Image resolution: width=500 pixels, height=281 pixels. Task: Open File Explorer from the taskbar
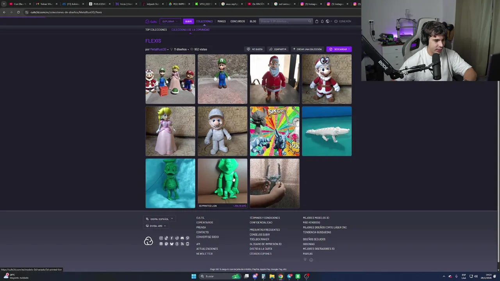coord(272,276)
